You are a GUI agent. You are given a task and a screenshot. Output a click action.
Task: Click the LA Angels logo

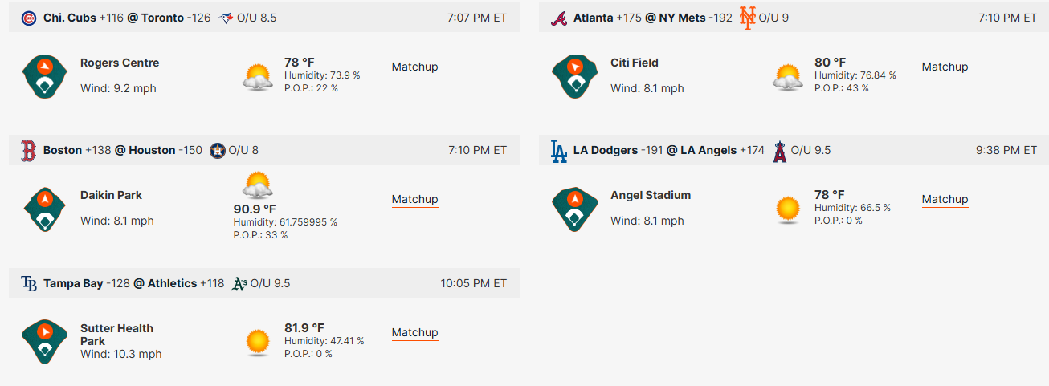click(779, 150)
